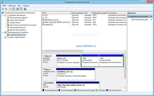Image resolution: width=154 pixels, height=96 pixels.
Task: Open the Действие menu
Action: [x=12, y=6]
